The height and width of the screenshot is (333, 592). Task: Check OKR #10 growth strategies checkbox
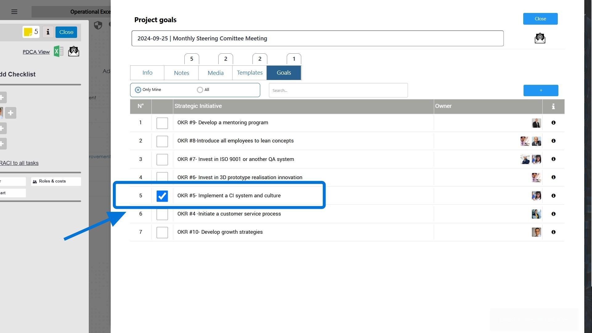click(x=162, y=232)
